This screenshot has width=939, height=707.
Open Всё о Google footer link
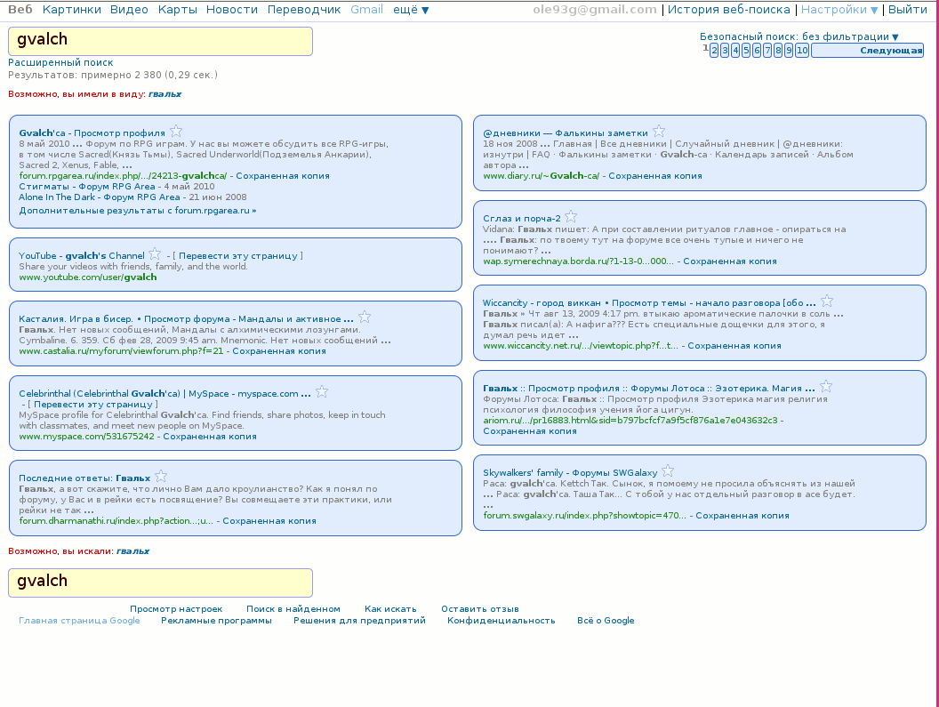606,621
